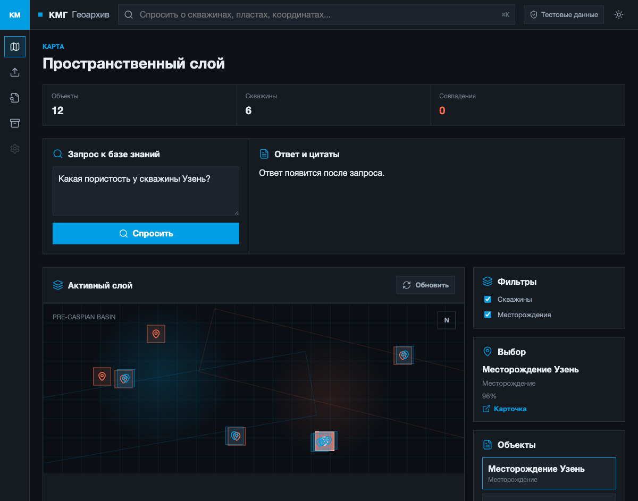Select the leftmost orange map marker

click(x=102, y=376)
